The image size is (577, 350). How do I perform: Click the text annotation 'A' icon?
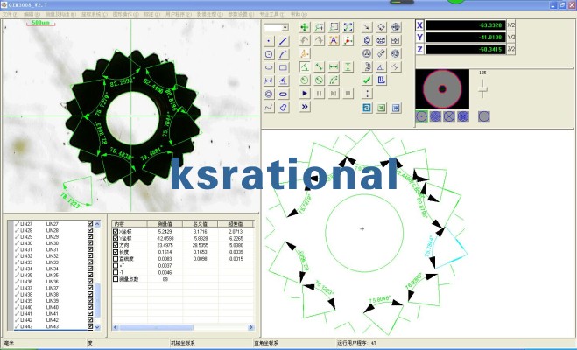(334, 40)
